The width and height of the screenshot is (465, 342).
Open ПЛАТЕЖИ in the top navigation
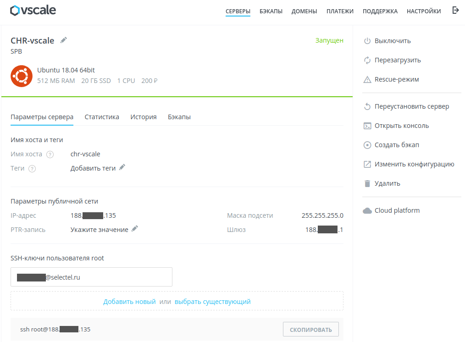tap(340, 11)
